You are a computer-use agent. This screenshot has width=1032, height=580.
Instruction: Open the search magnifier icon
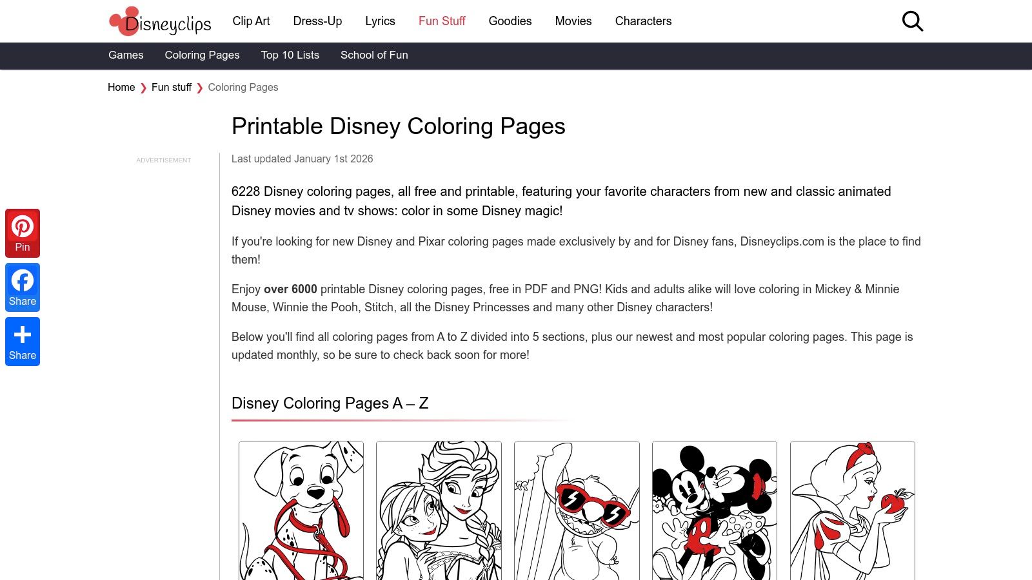pos(913,21)
